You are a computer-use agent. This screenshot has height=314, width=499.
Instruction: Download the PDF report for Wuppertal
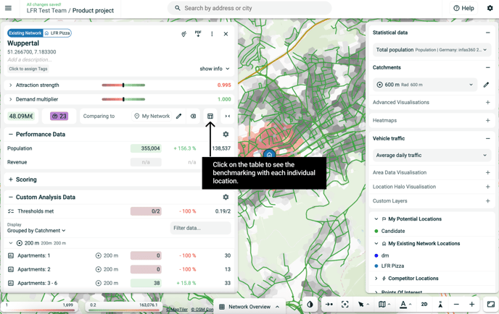pyautogui.click(x=198, y=34)
